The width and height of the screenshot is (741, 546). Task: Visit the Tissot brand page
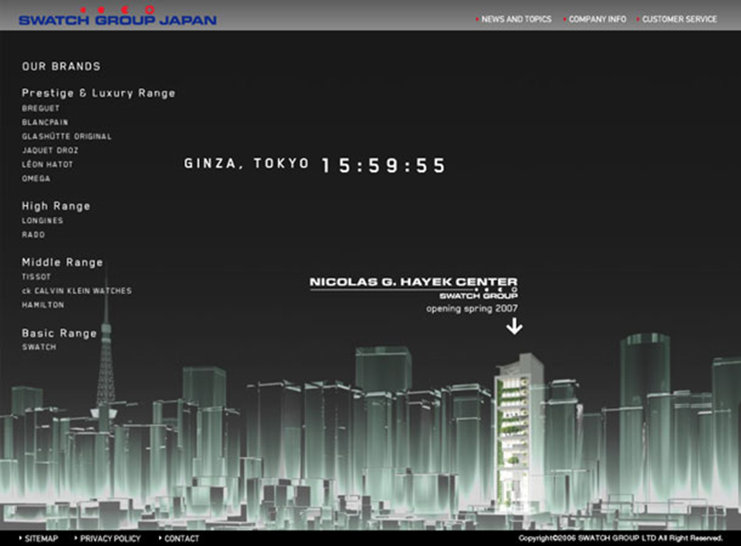(x=36, y=277)
